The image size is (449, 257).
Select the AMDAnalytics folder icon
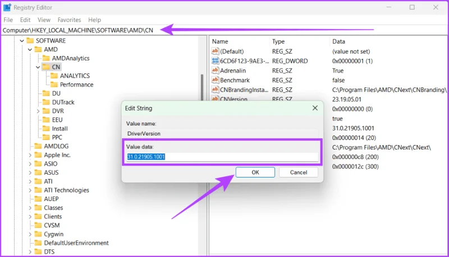(46, 58)
